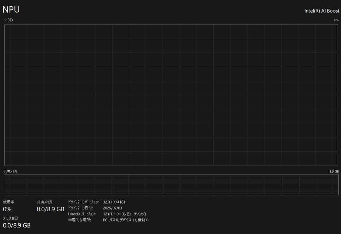Image resolution: width=341 pixels, height=234 pixels.
Task: Select the DirectX value 12 (FL 1.0 : コンピューティング)
Action: click(124, 214)
